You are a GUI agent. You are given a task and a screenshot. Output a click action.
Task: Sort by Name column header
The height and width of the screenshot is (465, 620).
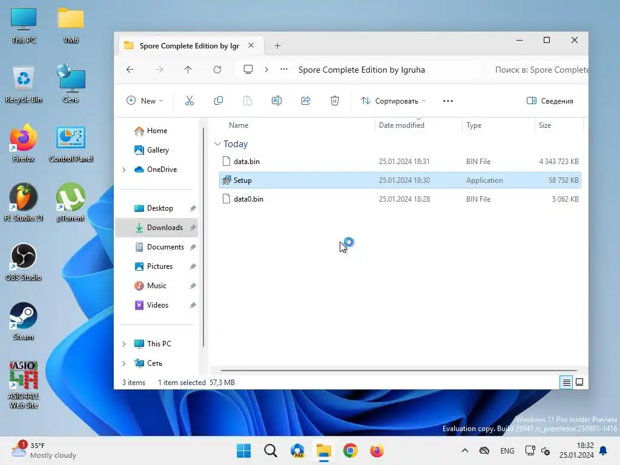click(239, 125)
